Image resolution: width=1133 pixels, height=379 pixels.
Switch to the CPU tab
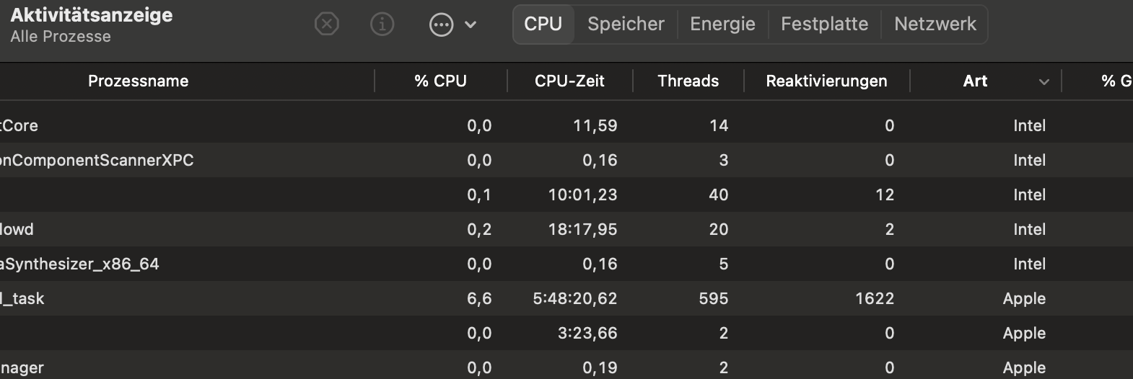[543, 24]
